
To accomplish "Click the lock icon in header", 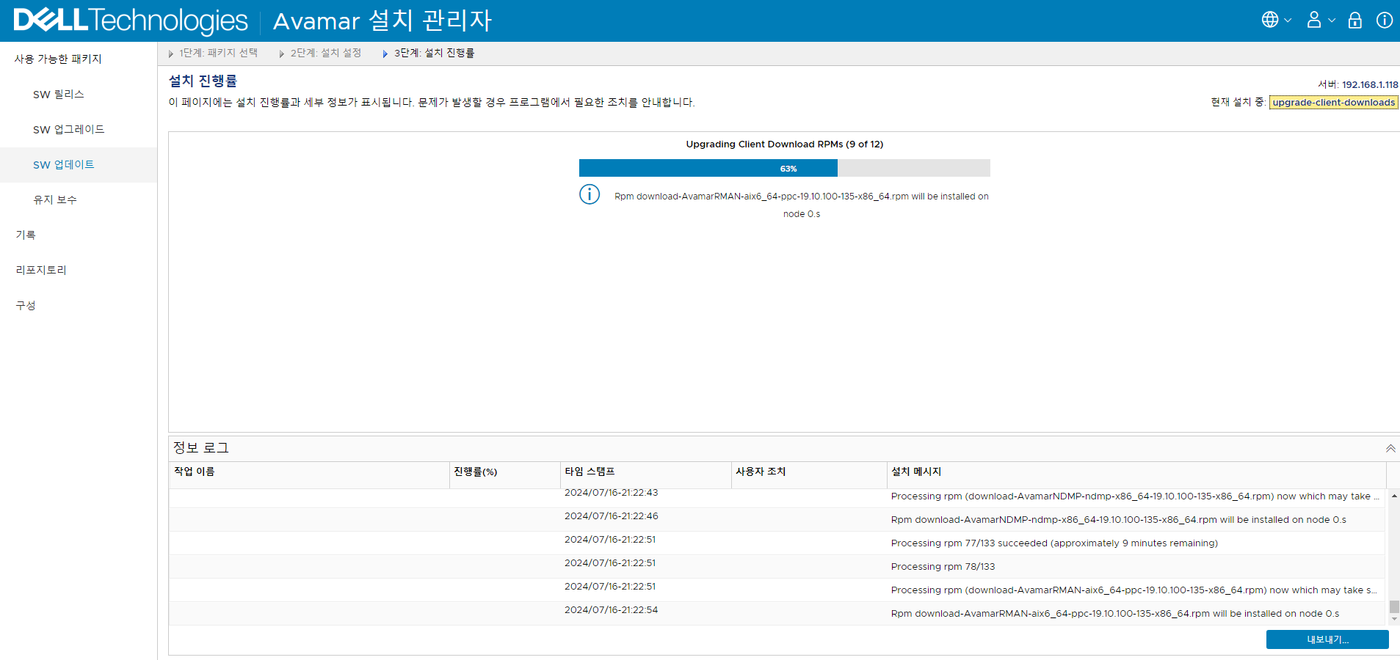I will click(x=1355, y=20).
